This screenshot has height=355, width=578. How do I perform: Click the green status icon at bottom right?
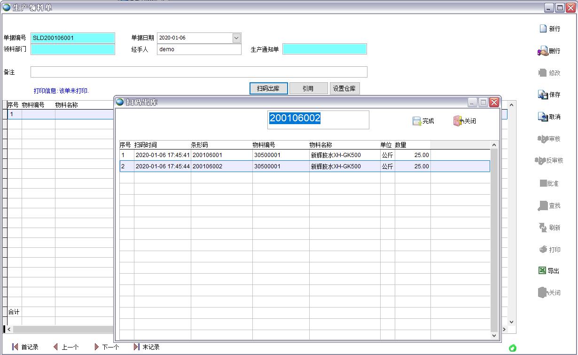tap(513, 348)
